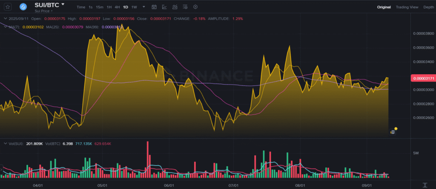Open the technical indicators chart icon
The height and width of the screenshot is (189, 436).
[164, 7]
